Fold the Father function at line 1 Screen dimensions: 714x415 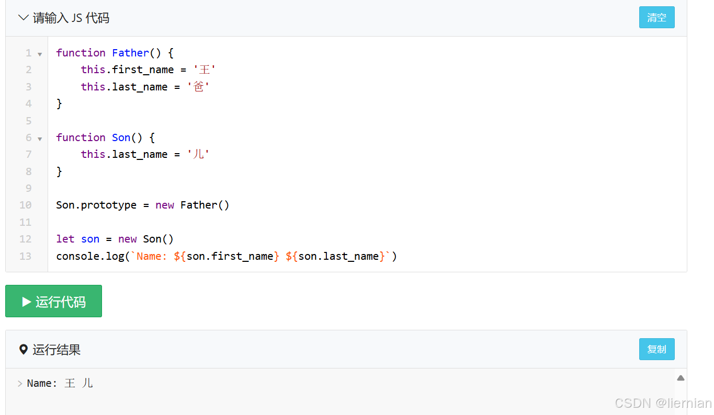pyautogui.click(x=40, y=54)
